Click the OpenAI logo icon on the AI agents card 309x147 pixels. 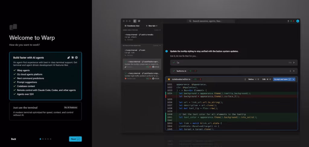click(x=76, y=58)
